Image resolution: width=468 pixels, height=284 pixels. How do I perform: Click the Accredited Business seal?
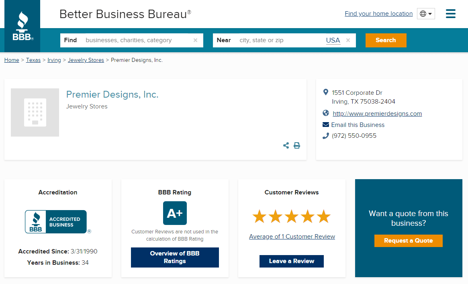tap(57, 222)
